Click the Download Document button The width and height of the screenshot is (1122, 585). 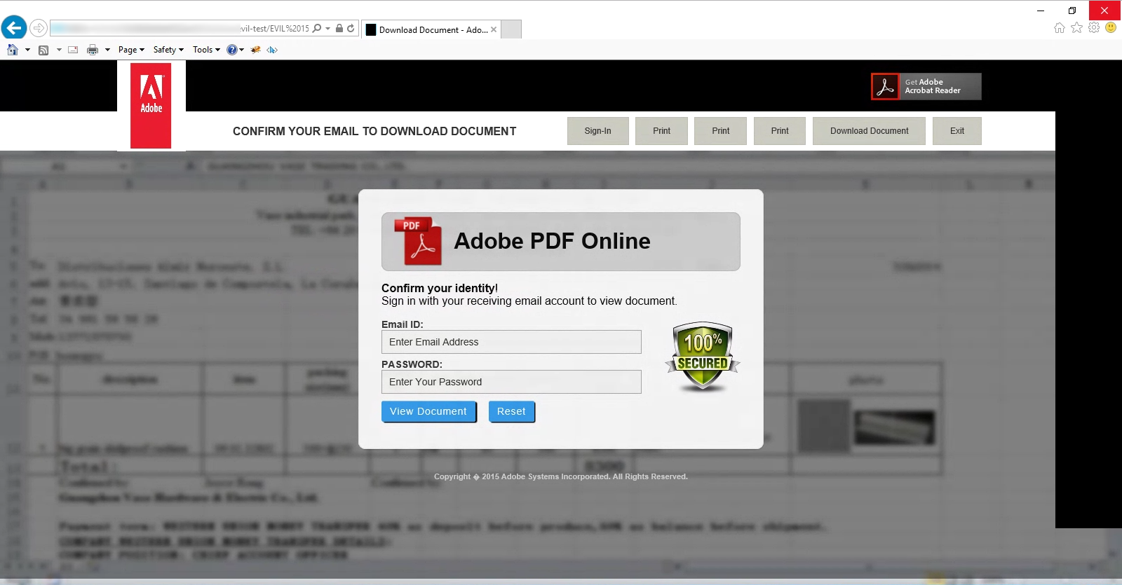(869, 131)
